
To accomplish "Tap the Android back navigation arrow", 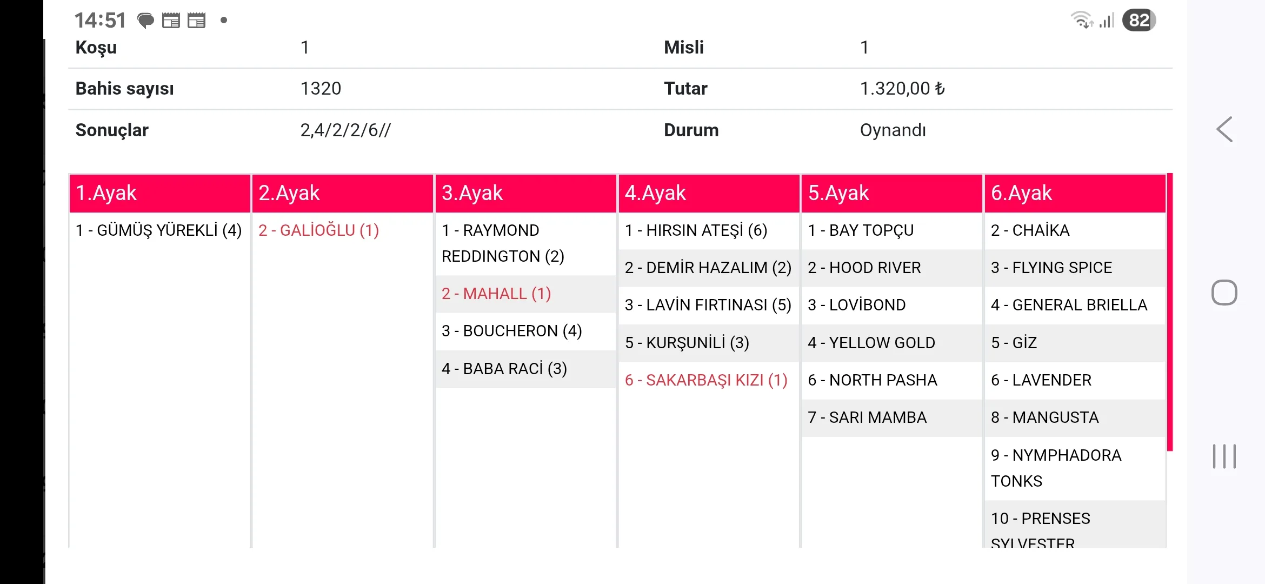I will coord(1224,130).
